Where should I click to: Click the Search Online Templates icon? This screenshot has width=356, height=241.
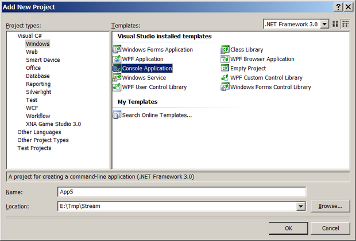click(117, 115)
